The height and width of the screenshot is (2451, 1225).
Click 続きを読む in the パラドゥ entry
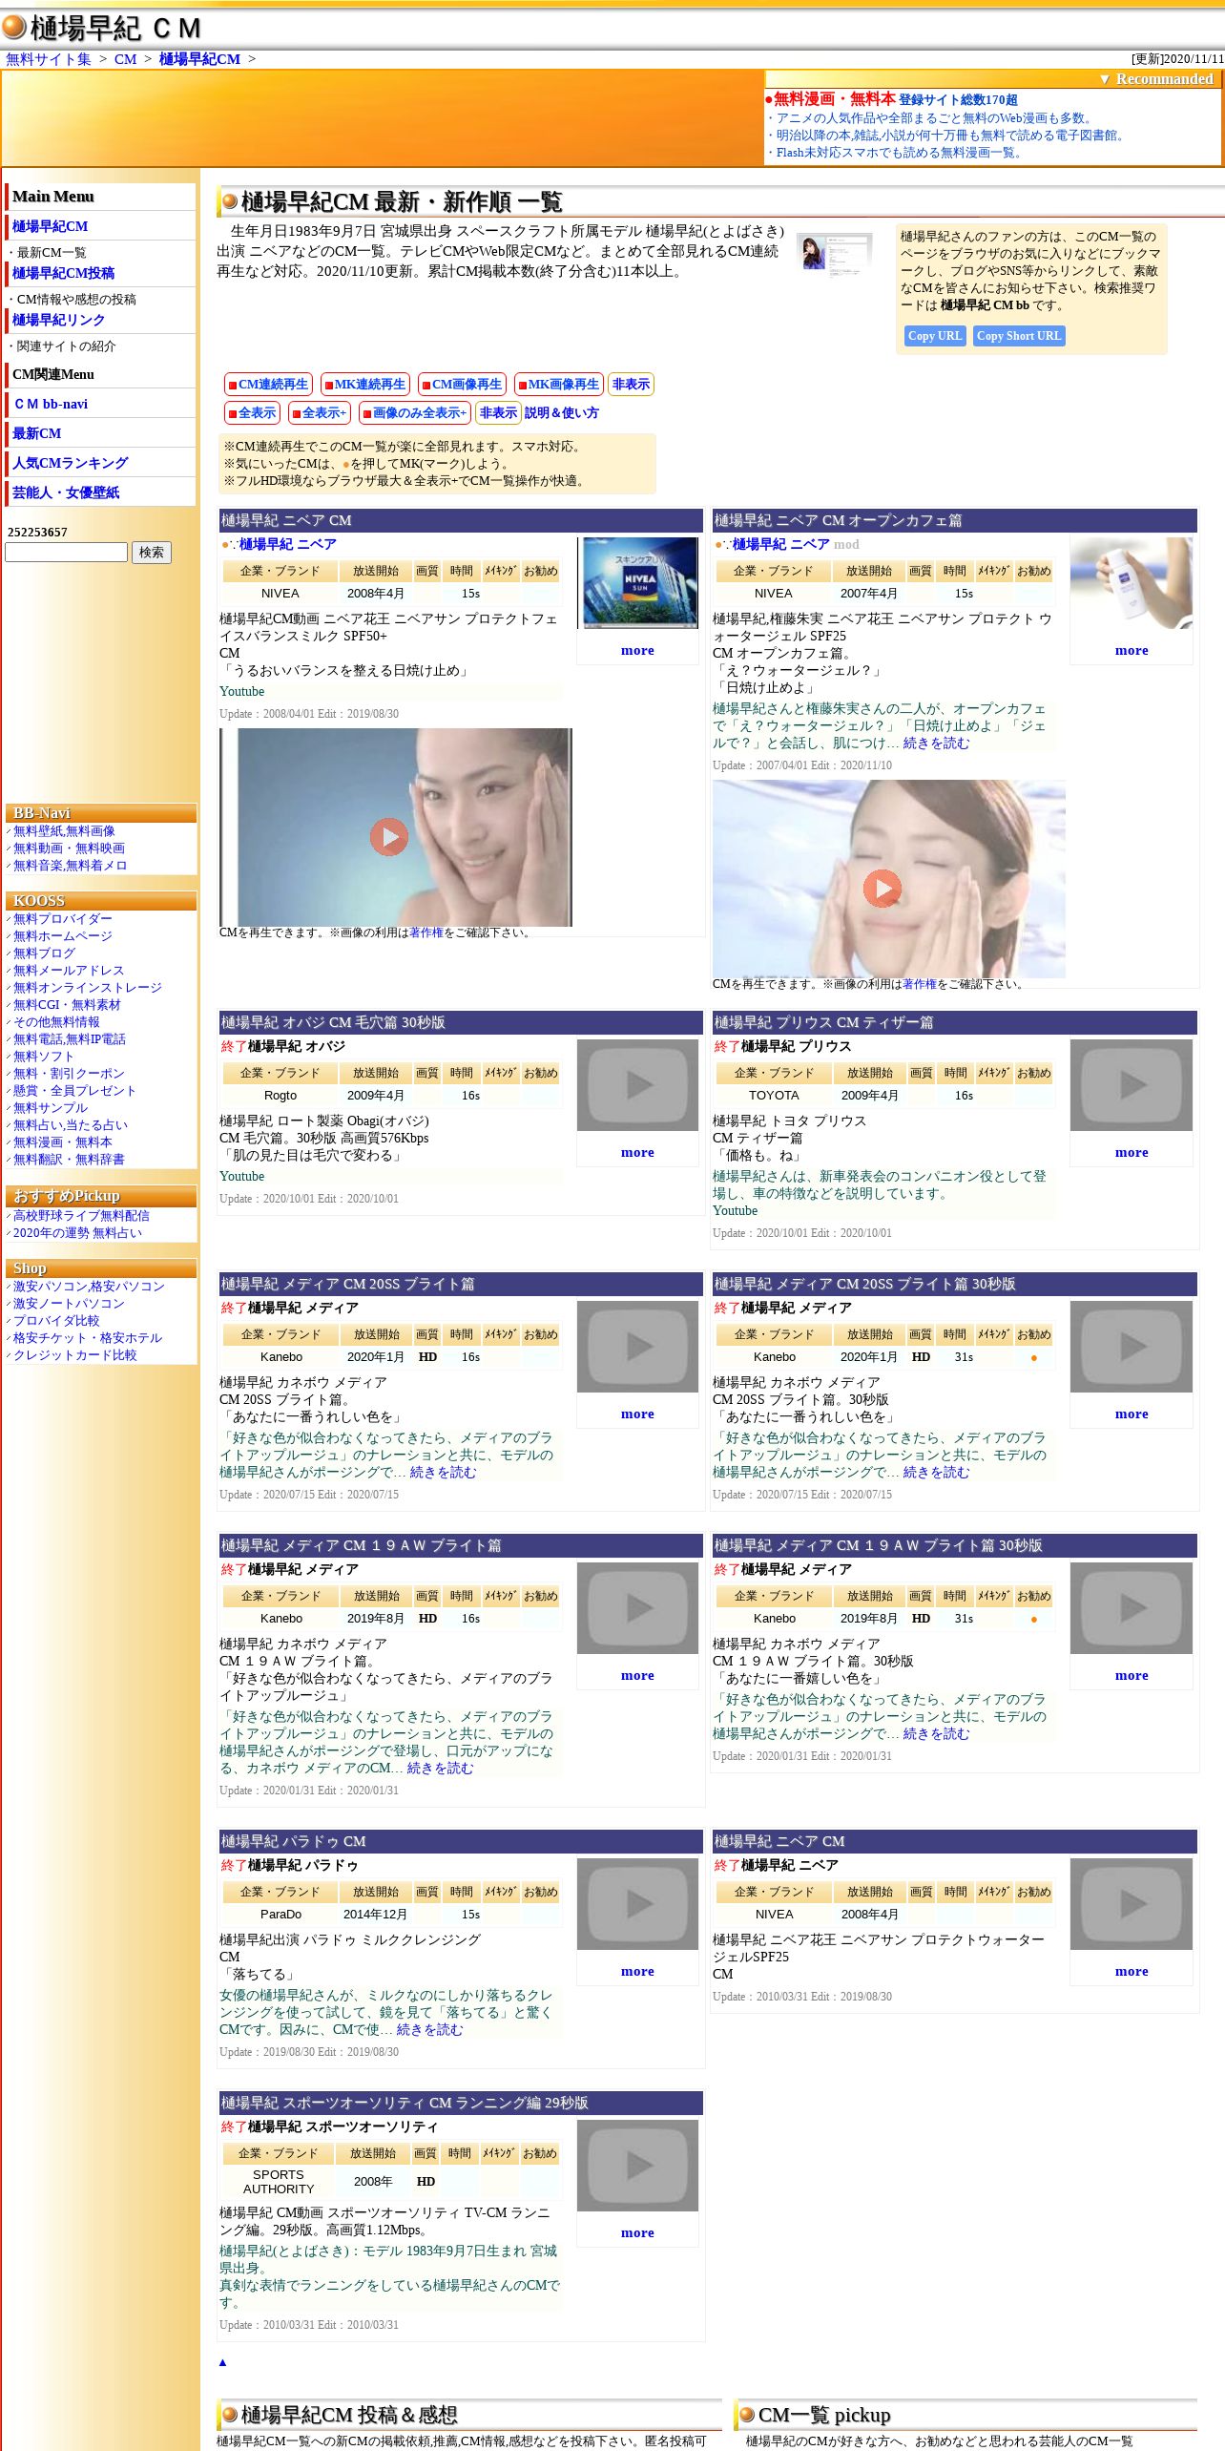(429, 2030)
